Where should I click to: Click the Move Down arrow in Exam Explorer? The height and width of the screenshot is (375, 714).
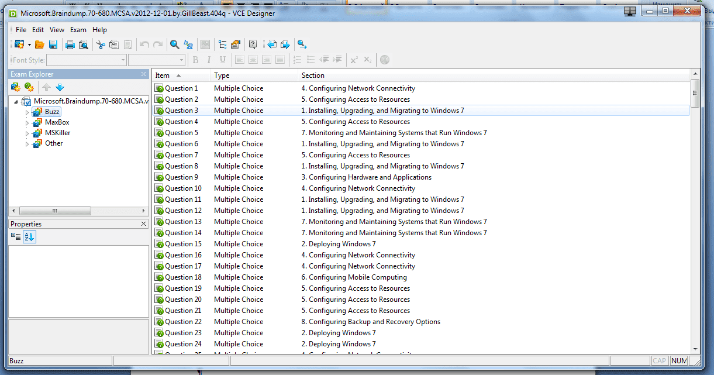pos(60,87)
